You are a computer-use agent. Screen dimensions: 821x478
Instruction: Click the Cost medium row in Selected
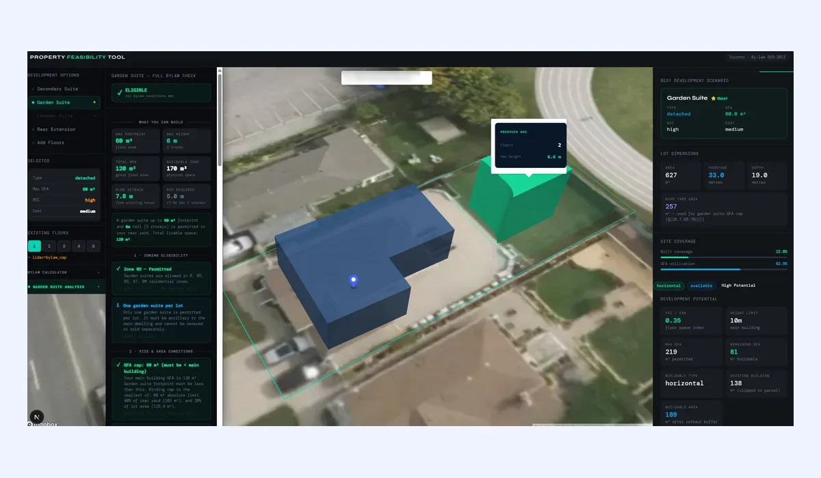click(64, 211)
